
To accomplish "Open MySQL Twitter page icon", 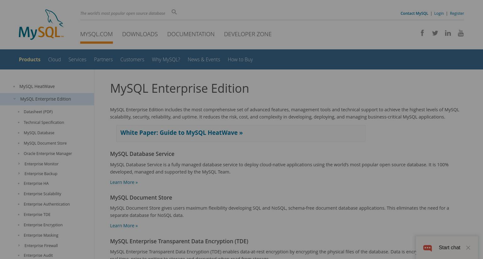I will click(x=435, y=33).
